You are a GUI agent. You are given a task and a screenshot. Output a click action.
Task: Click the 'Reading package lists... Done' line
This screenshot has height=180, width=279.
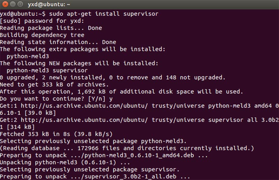(x=51, y=28)
